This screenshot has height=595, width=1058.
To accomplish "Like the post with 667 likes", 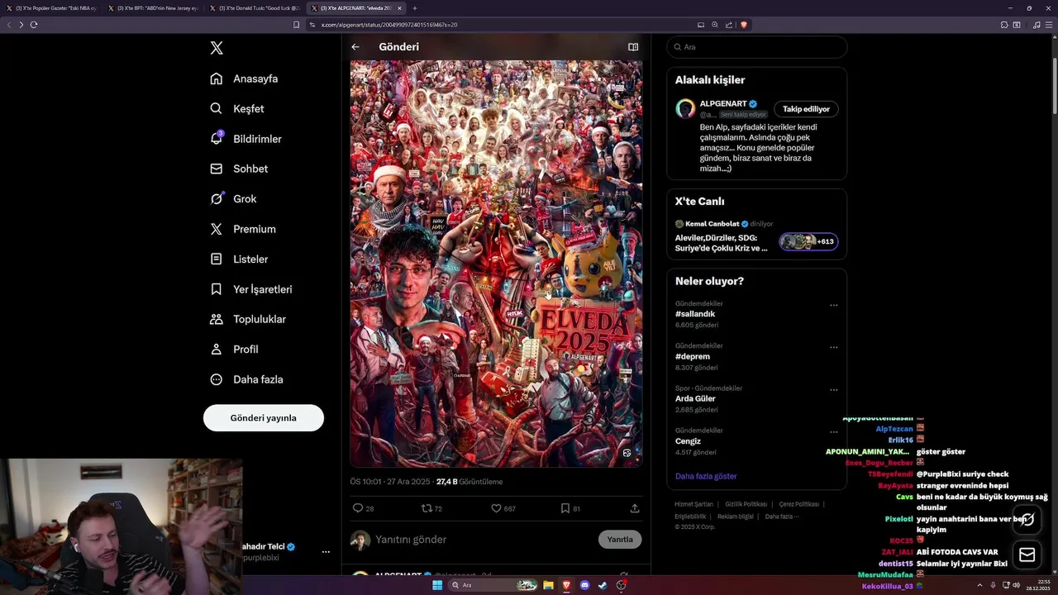I will pyautogui.click(x=503, y=508).
